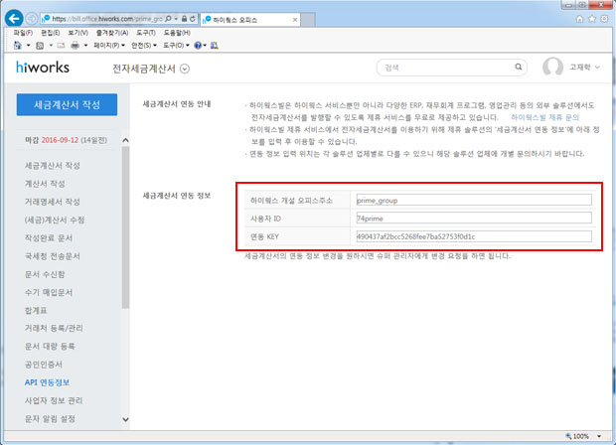Open 세금계산서 작성 in the sidebar list
The height and width of the screenshot is (445, 616).
(x=53, y=165)
